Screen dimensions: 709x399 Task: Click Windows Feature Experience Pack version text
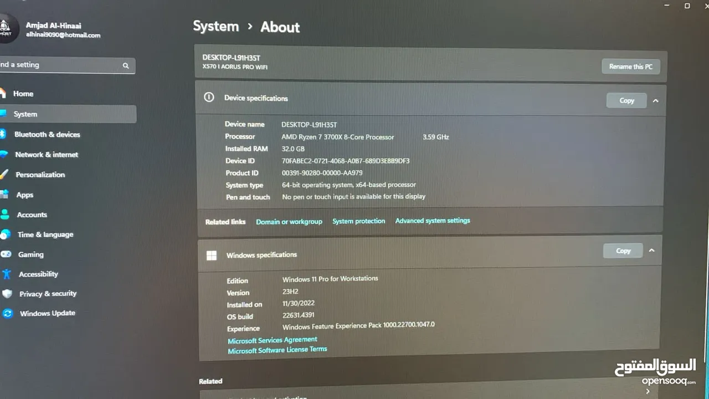point(358,325)
